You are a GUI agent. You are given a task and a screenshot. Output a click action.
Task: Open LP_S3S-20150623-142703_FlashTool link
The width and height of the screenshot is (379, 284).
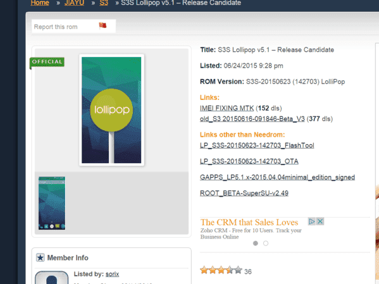coord(257,145)
